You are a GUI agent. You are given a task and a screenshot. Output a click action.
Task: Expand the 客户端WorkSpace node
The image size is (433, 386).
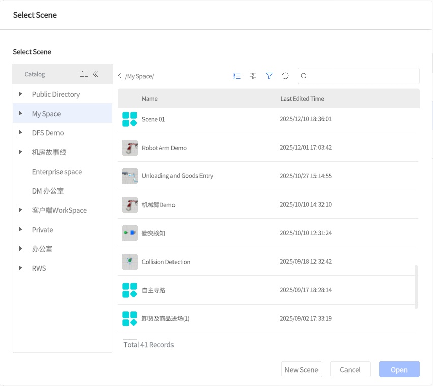click(20, 210)
